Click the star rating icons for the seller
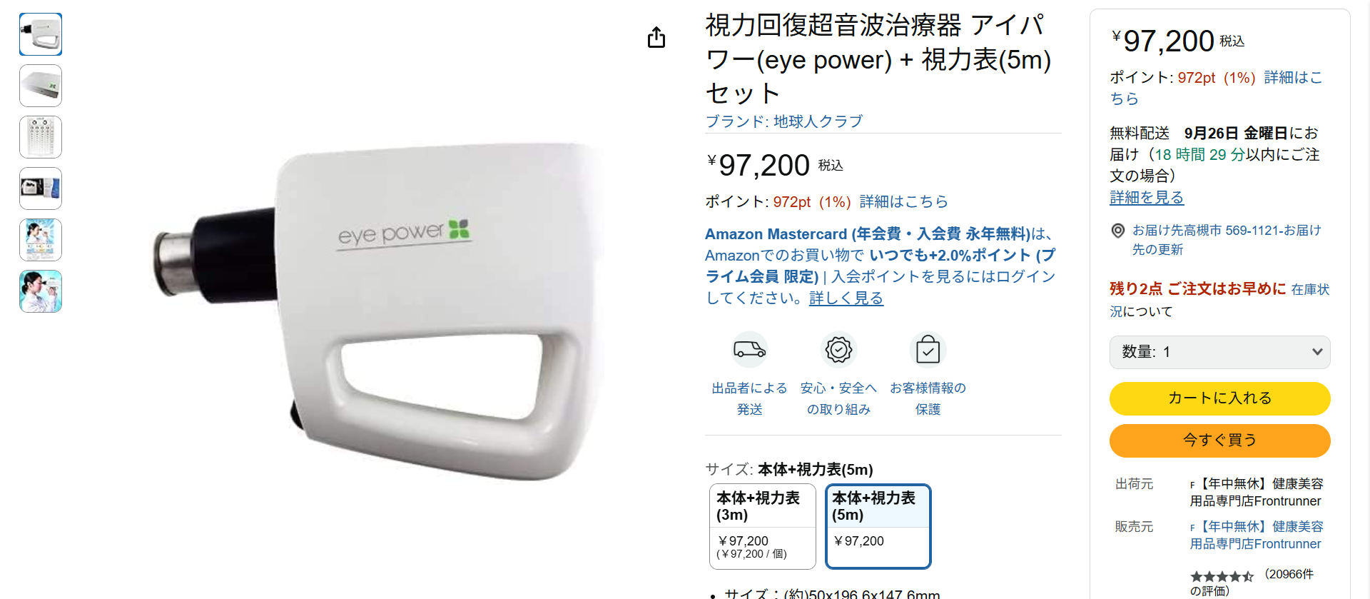Image resolution: width=1370 pixels, height=599 pixels. 1222,576
